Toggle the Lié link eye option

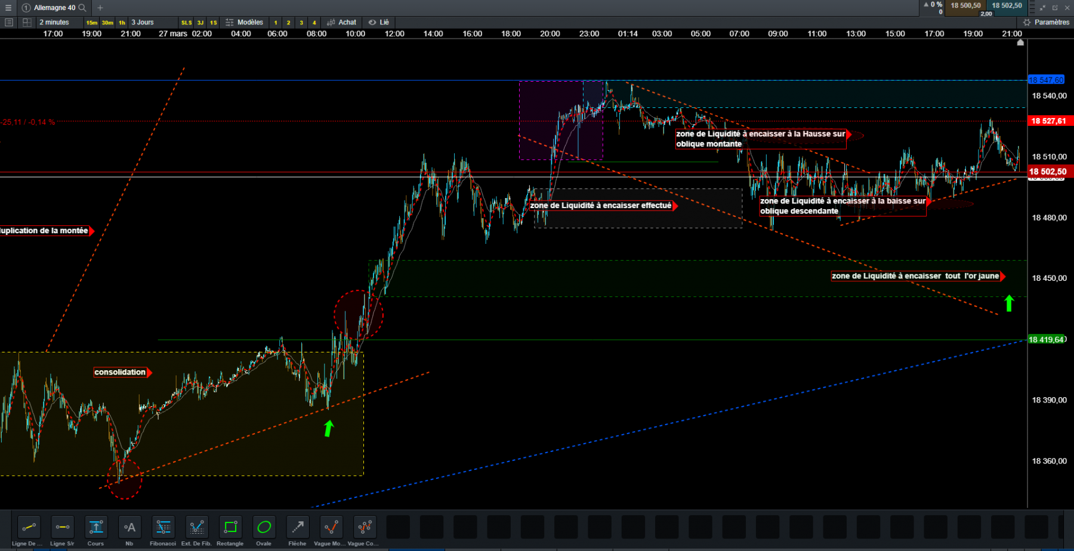[379, 22]
